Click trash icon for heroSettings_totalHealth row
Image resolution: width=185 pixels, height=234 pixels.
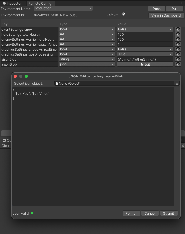[x=178, y=34]
